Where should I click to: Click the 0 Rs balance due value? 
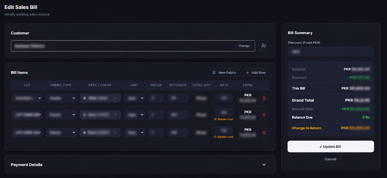[366, 117]
